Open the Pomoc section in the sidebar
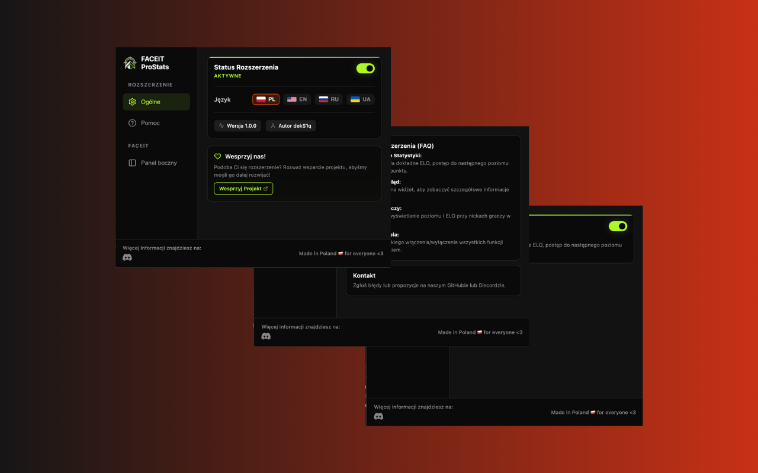The width and height of the screenshot is (758, 473). [x=152, y=123]
